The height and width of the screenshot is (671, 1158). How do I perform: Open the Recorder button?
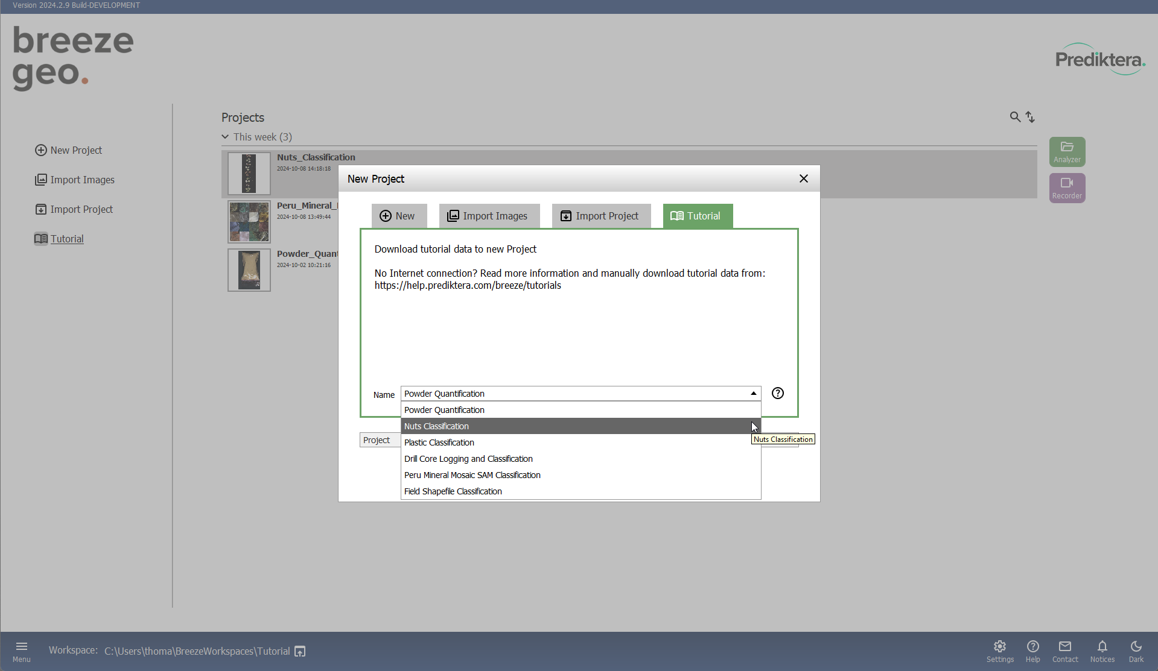[x=1066, y=187]
